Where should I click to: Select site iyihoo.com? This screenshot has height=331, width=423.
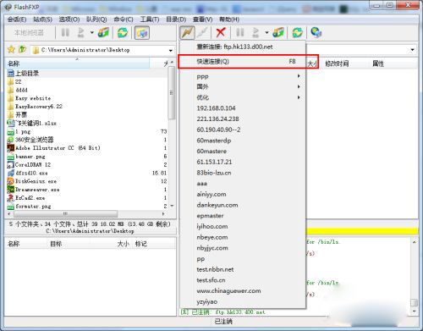243,226
